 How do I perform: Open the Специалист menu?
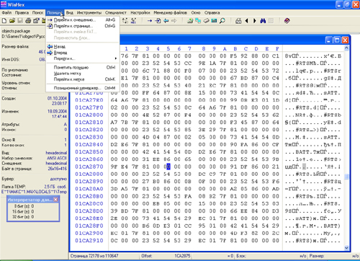coord(116,12)
